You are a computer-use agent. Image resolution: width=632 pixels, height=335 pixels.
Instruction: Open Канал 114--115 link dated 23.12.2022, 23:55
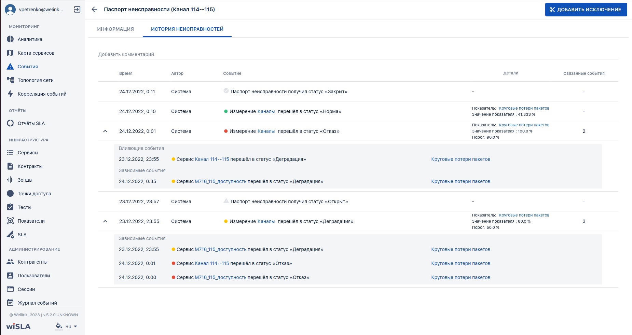212,159
